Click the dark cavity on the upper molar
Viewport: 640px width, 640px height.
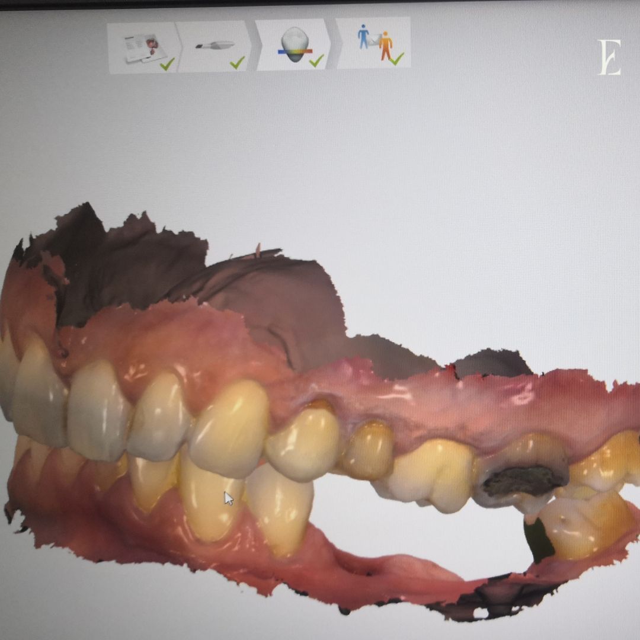[523, 480]
